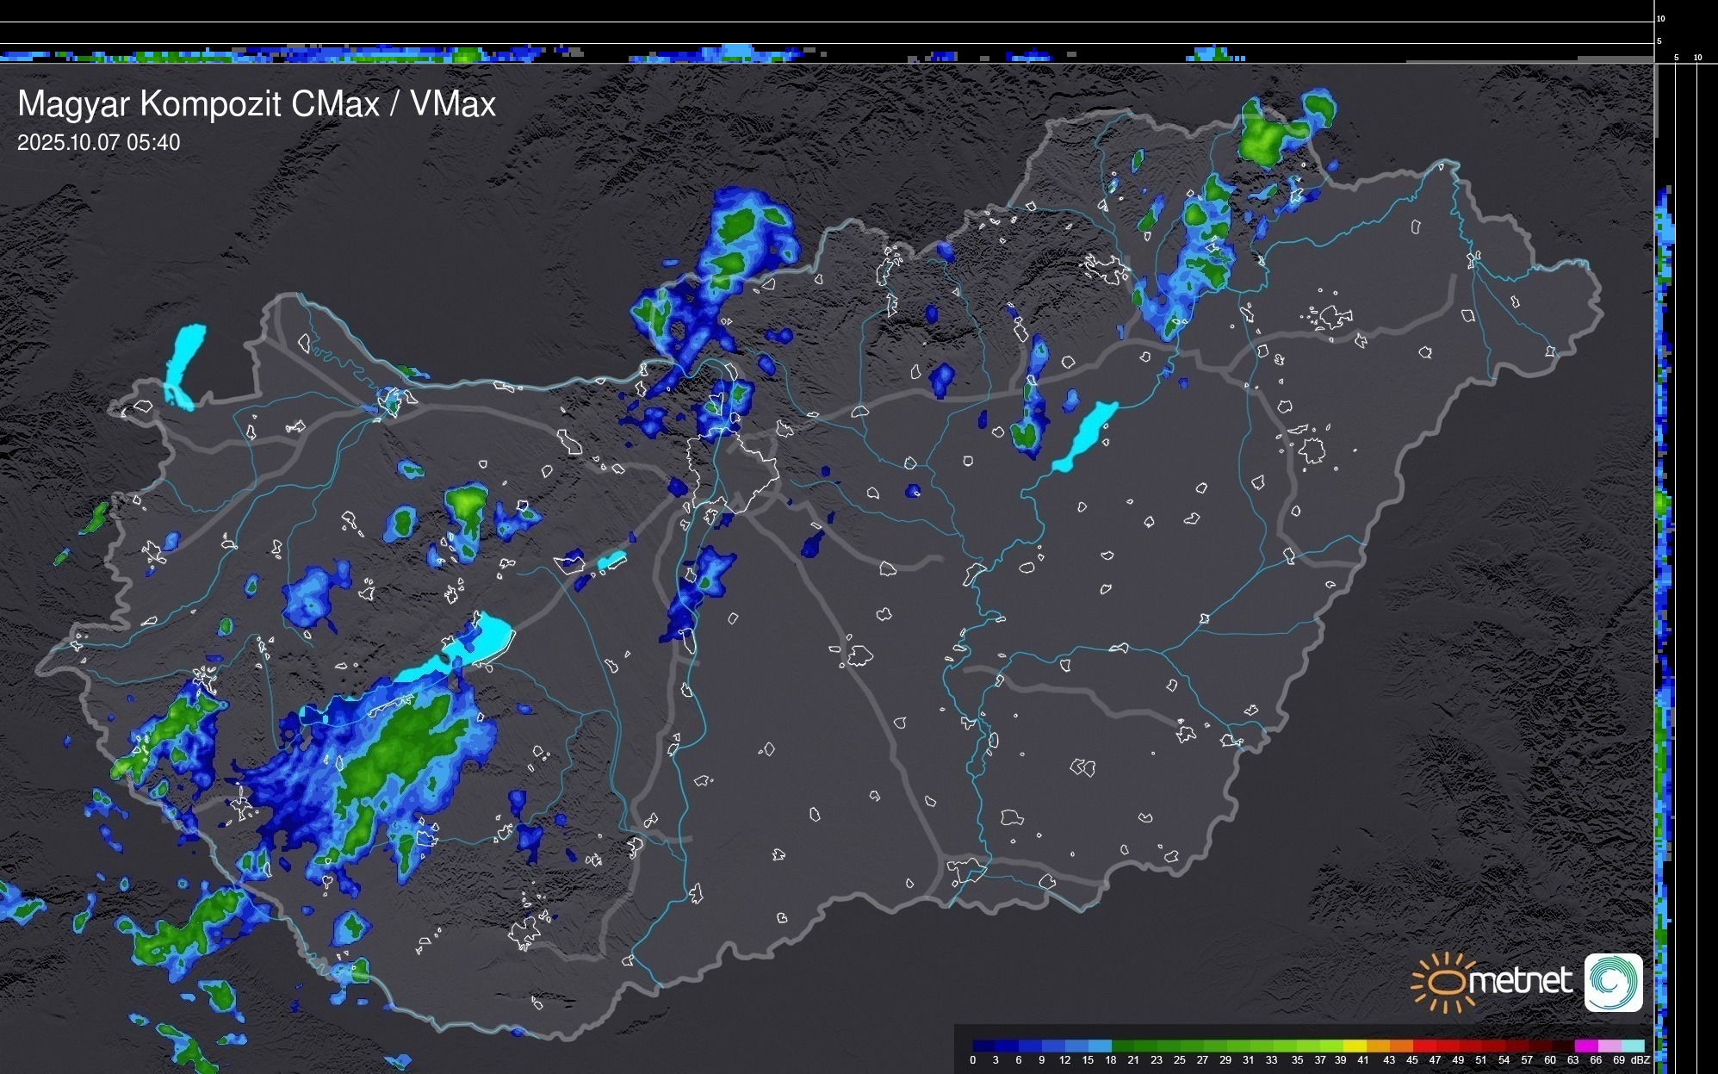
Task: Click the dBZ unit label in legend
Action: click(1640, 1060)
